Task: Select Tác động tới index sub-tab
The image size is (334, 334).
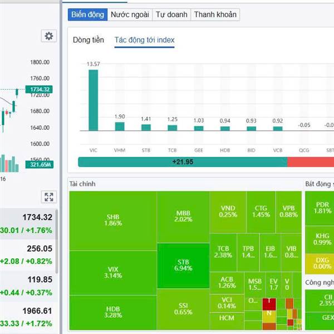Action: click(x=144, y=40)
